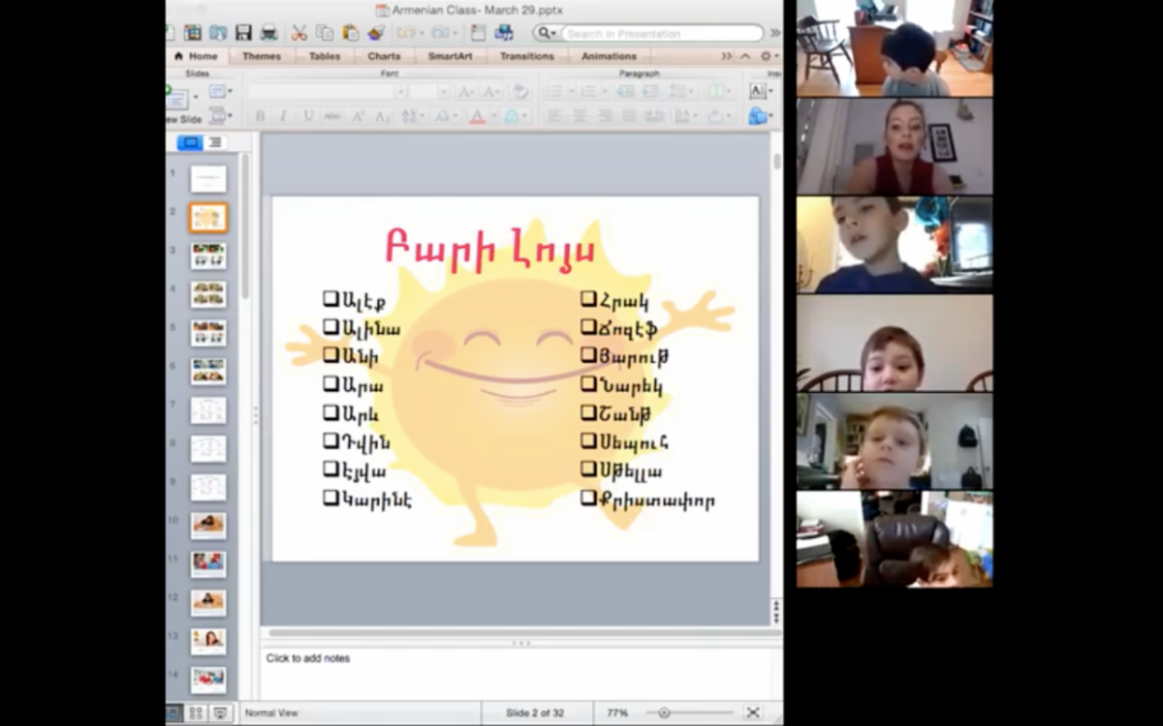Image resolution: width=1163 pixels, height=726 pixels.
Task: Switch to the Tables tab
Action: coord(325,56)
